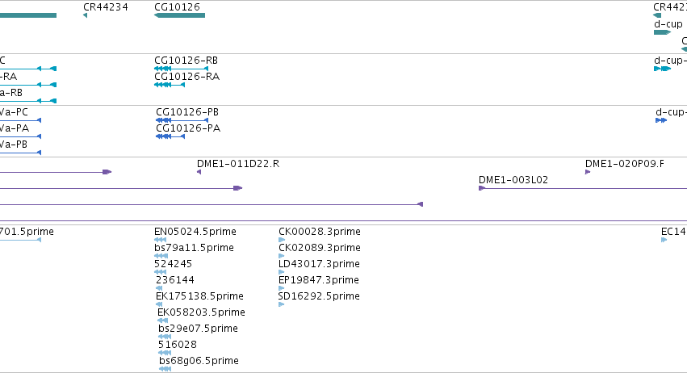Click the bs68g06.5prime EST glyph

click(165, 369)
